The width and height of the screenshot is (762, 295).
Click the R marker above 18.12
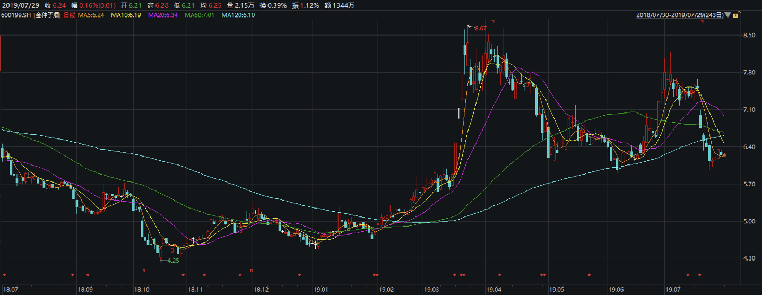click(x=252, y=271)
